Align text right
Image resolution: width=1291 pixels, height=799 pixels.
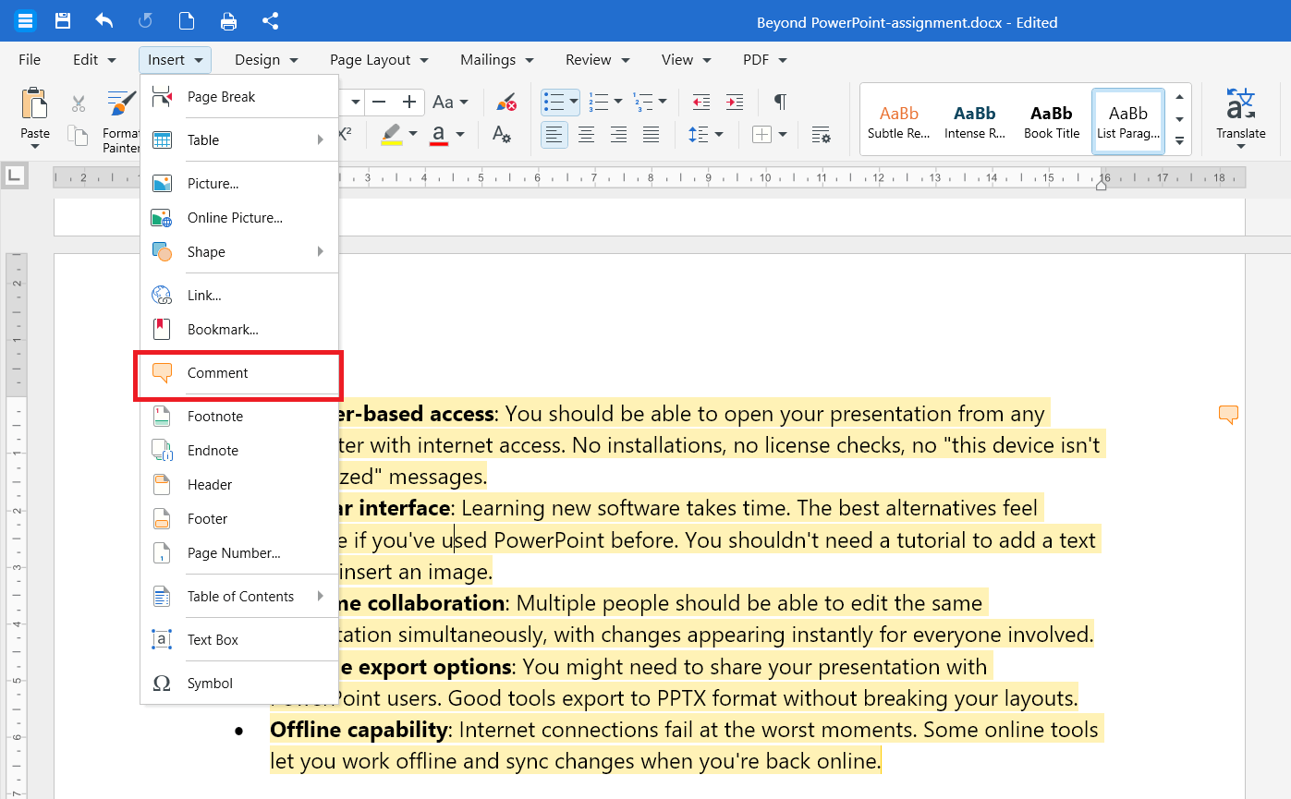(x=618, y=135)
